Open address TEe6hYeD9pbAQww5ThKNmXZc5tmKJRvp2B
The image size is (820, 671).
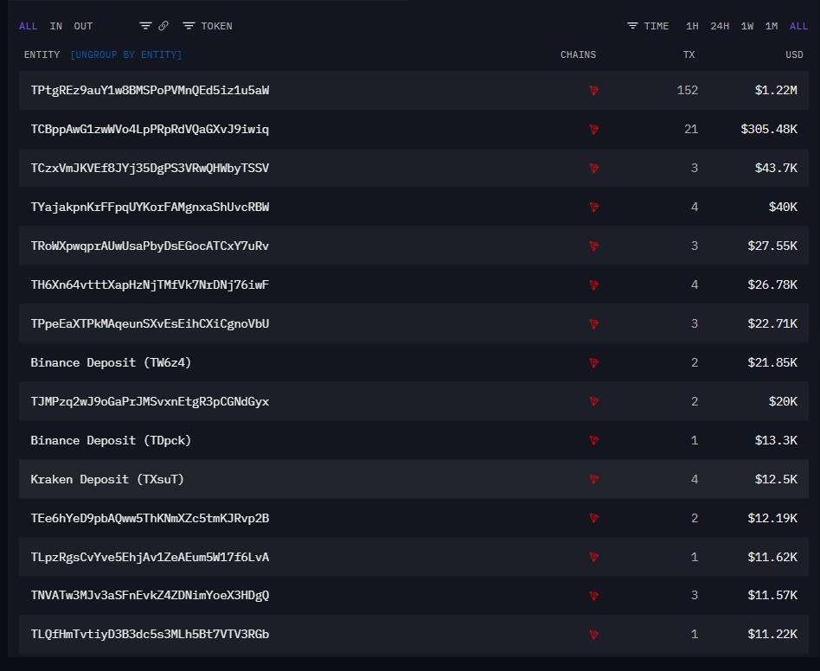coord(150,519)
